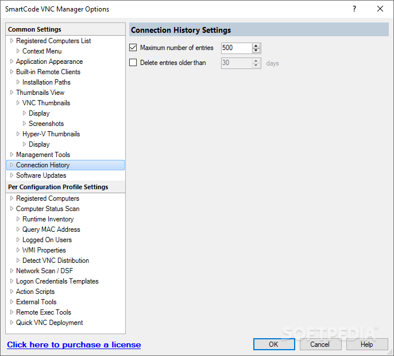Viewport: 394px width, 356px height.
Task: Click the maximum entries field showing 500
Action: (237, 48)
